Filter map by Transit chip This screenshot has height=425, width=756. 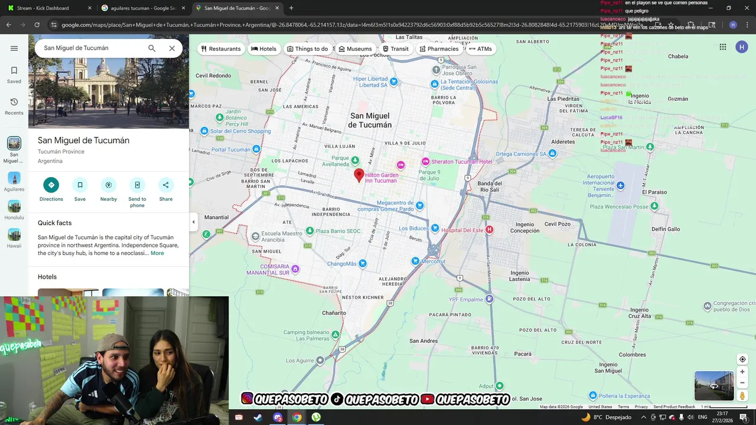pyautogui.click(x=395, y=49)
